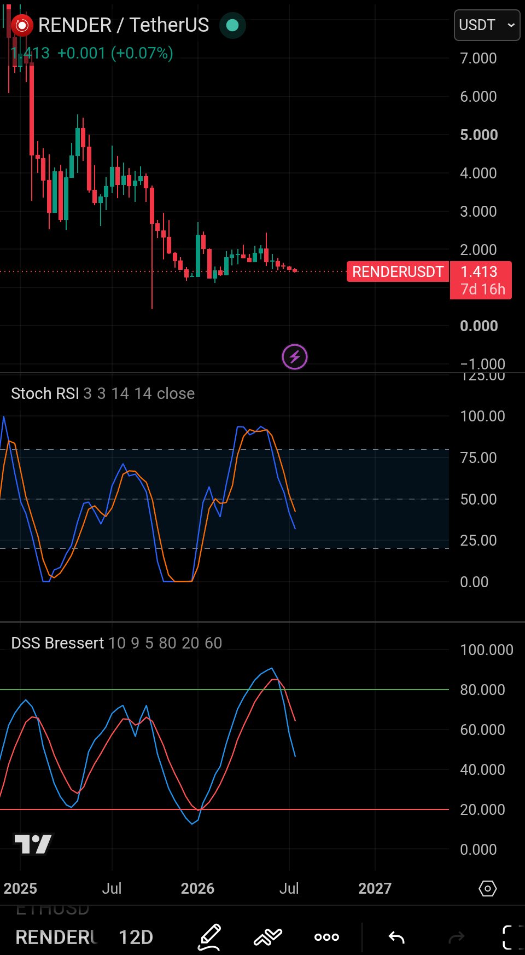The image size is (525, 955).
Task: Tap the 5.000 price axis label
Action: pyautogui.click(x=479, y=135)
